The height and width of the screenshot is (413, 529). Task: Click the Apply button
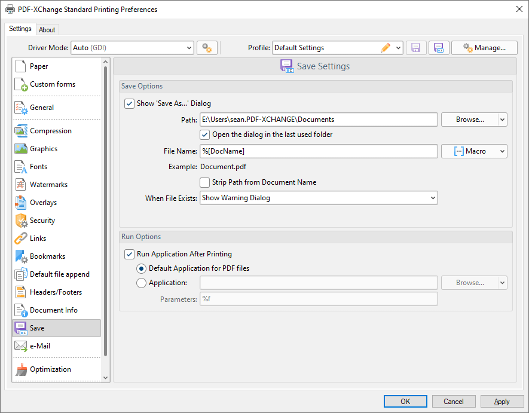(502, 402)
